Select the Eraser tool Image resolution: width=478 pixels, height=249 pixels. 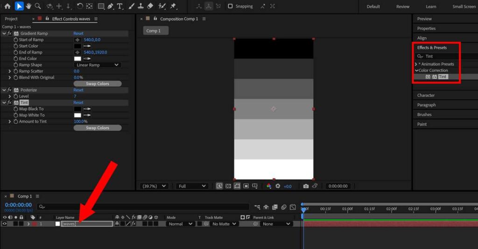150,6
